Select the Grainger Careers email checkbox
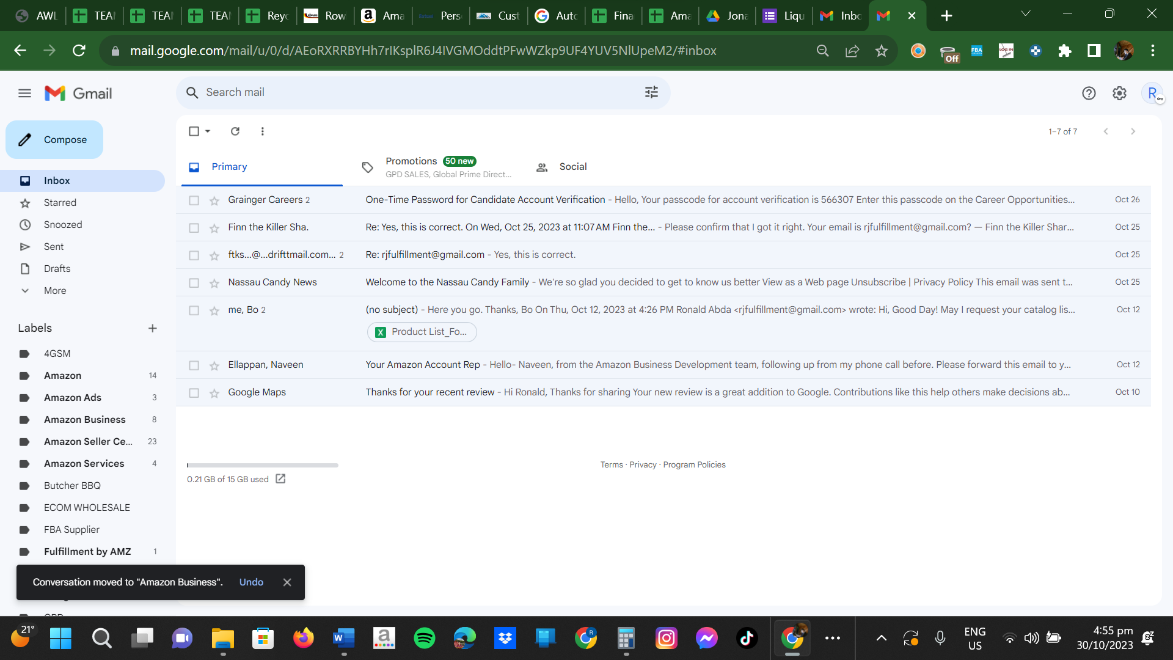This screenshot has width=1173, height=660. pos(194,200)
